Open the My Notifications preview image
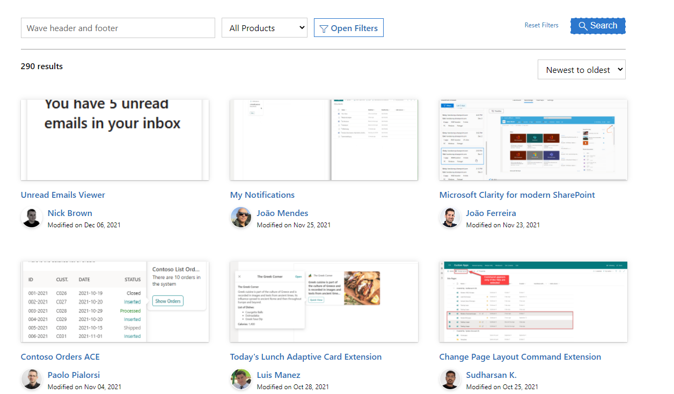 pos(324,139)
